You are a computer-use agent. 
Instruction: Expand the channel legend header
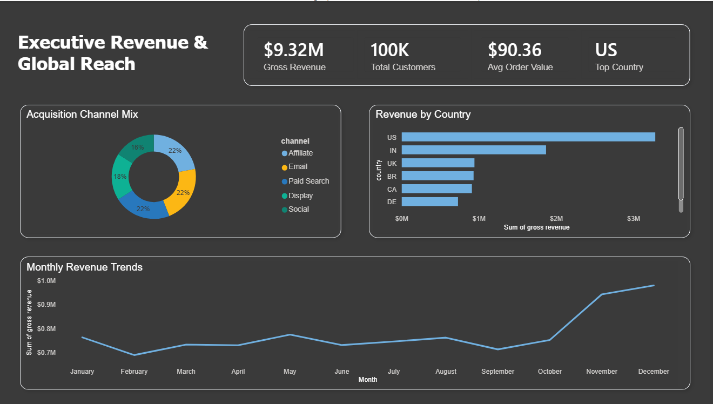point(295,141)
